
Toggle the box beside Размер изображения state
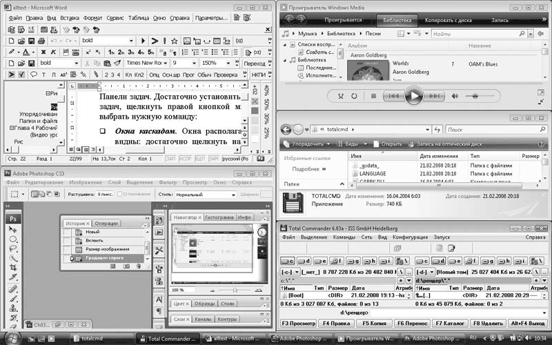coord(68,249)
